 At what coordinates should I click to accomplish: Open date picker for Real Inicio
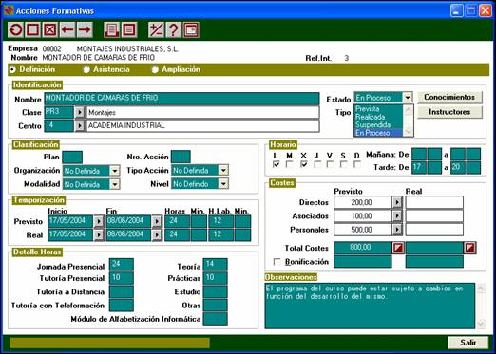[x=99, y=235]
